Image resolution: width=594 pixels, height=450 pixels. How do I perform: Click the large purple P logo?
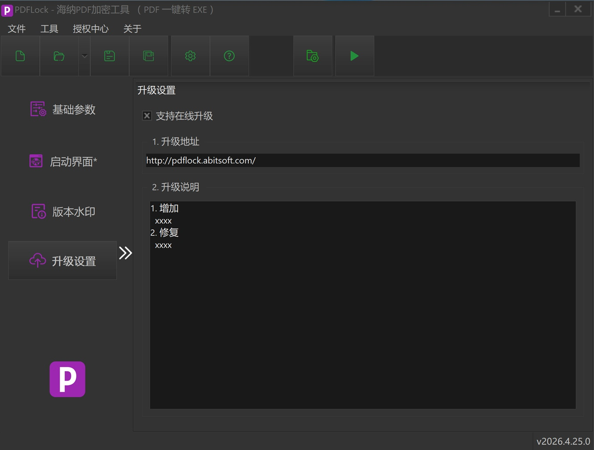pyautogui.click(x=67, y=379)
